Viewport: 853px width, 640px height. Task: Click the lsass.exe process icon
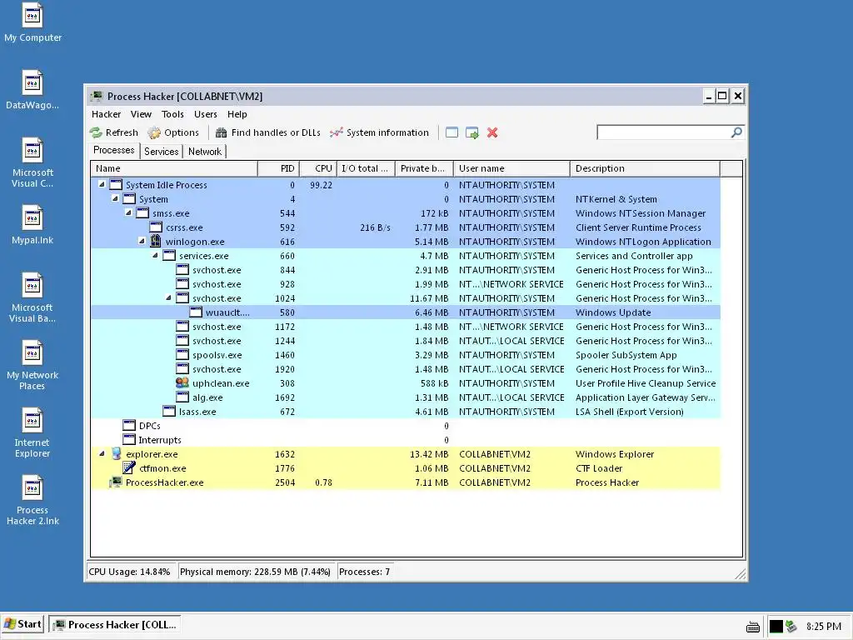[x=169, y=411]
